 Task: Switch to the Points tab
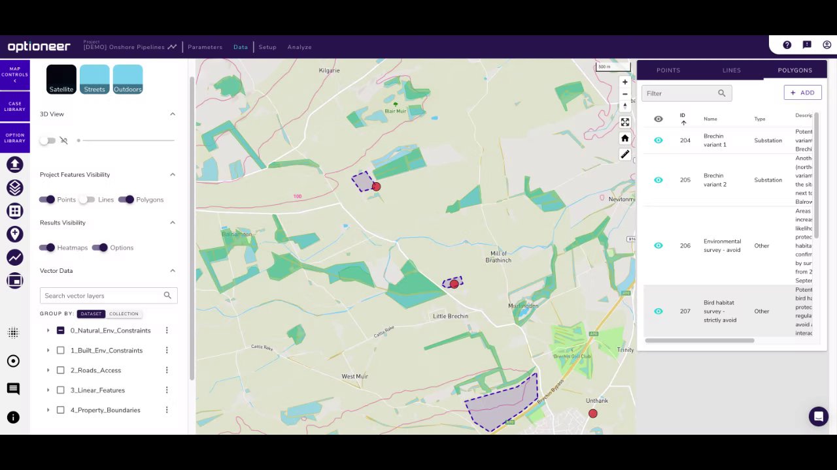tap(668, 70)
